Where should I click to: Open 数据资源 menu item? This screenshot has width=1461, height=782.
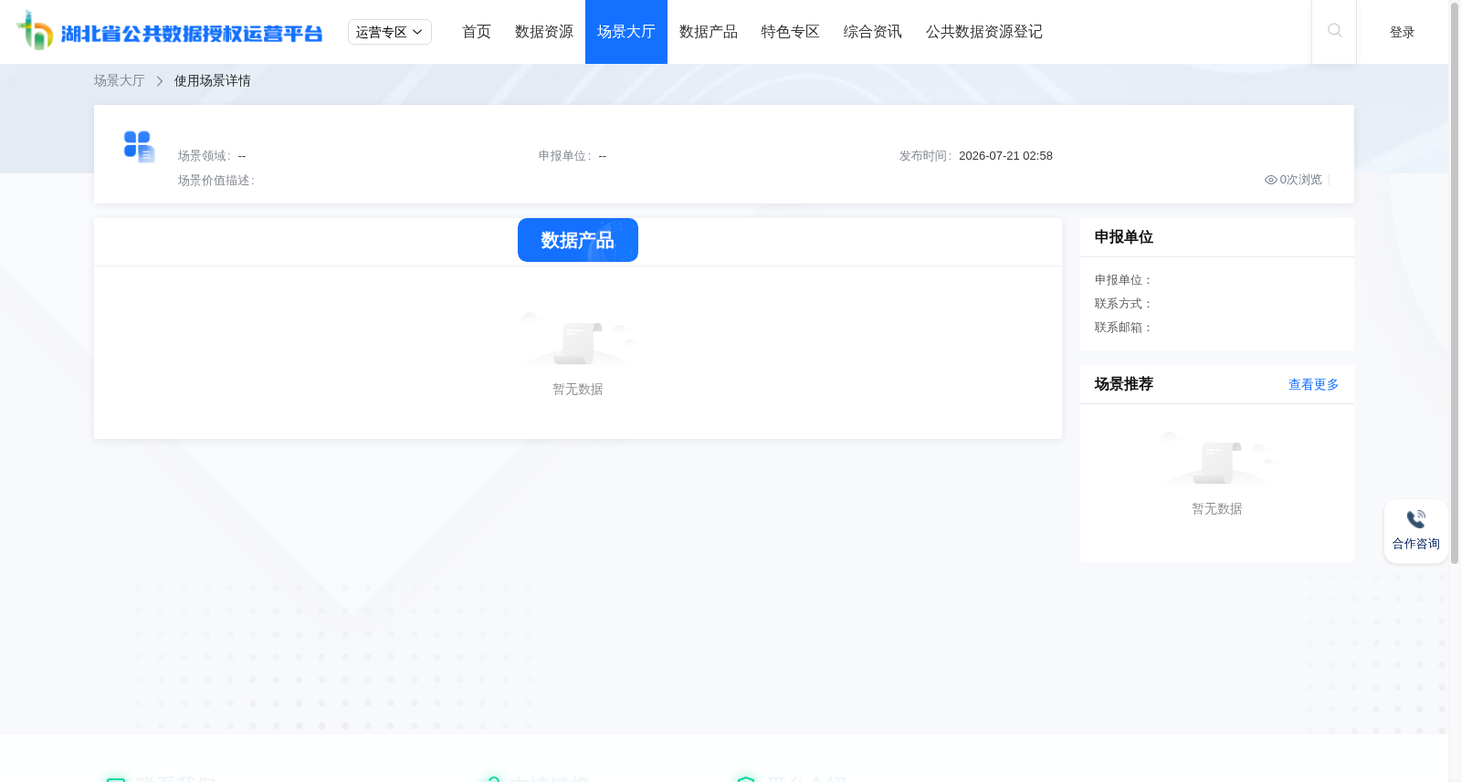[544, 32]
